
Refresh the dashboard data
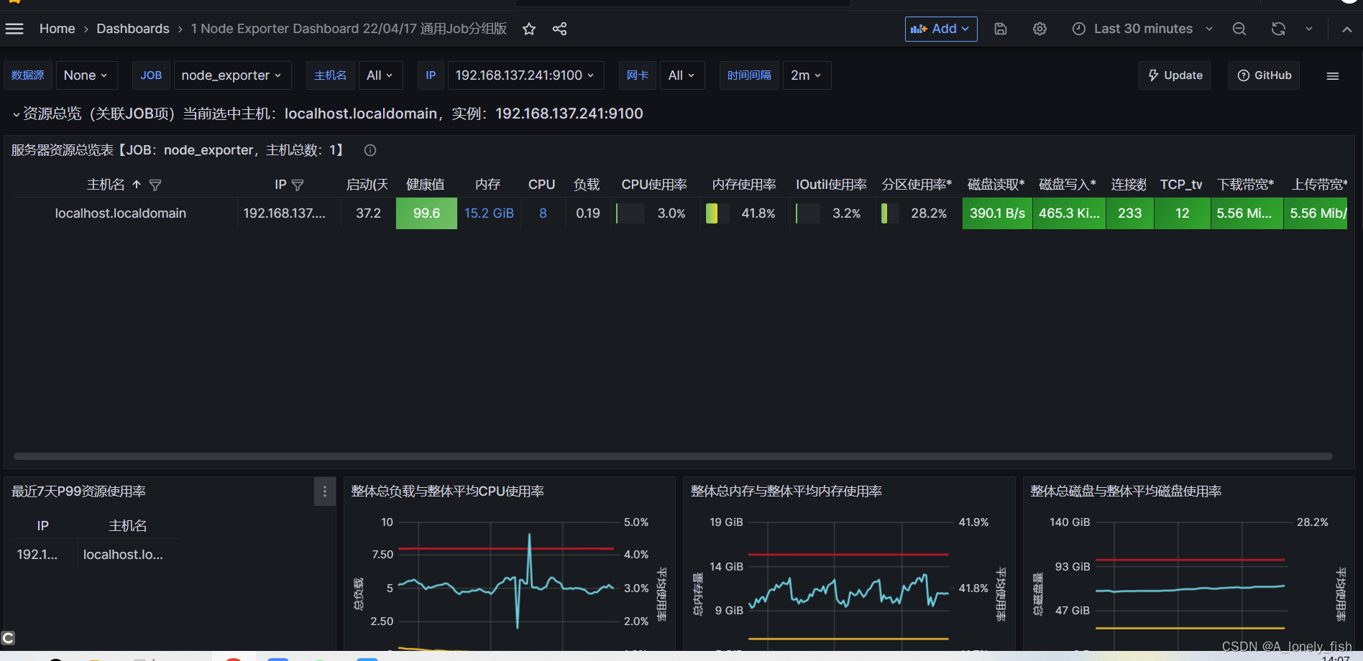1277,29
